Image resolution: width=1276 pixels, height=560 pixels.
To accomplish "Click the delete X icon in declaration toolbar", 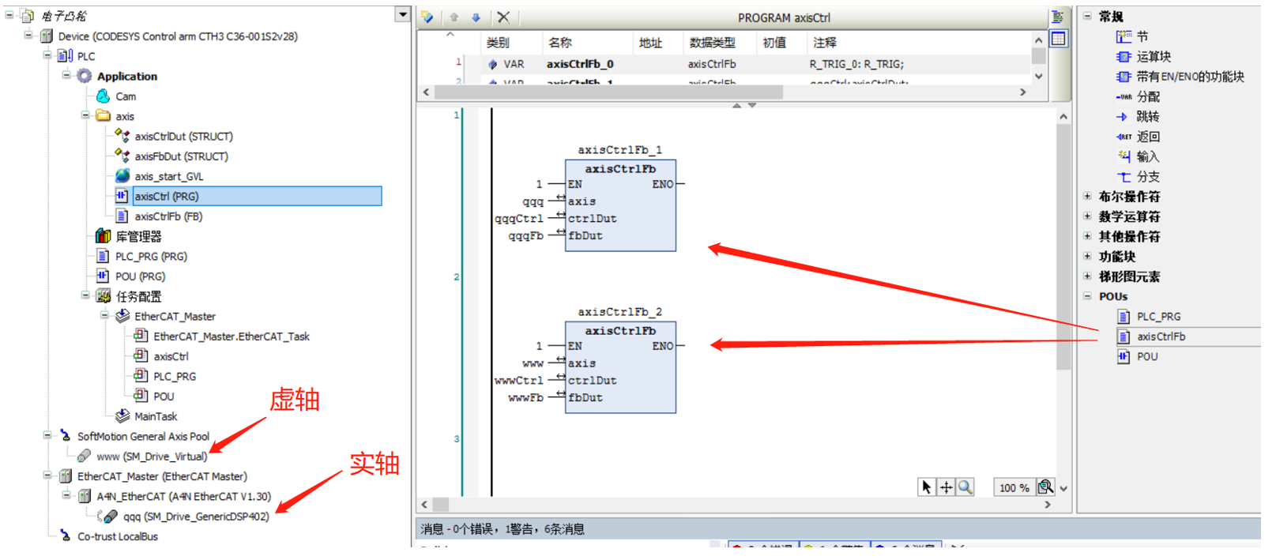I will click(503, 17).
